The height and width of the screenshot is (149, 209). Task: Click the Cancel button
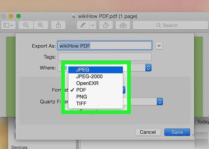(x=147, y=132)
